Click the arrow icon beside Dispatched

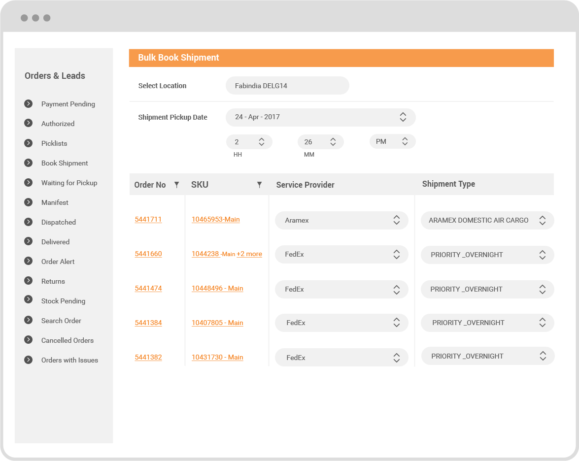tap(29, 222)
